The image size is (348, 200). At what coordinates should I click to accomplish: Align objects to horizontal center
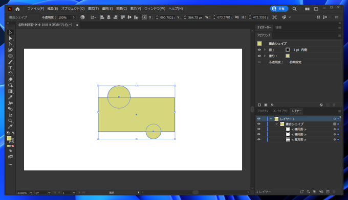pos(108,17)
